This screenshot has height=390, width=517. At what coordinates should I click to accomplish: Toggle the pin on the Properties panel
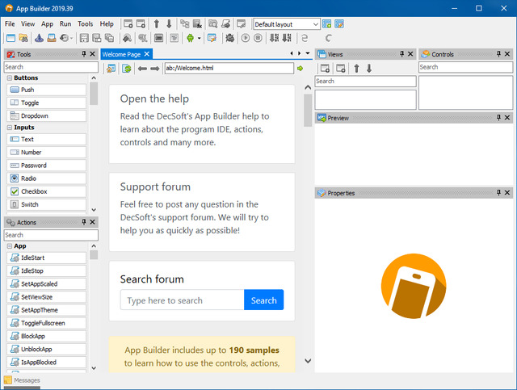point(497,193)
